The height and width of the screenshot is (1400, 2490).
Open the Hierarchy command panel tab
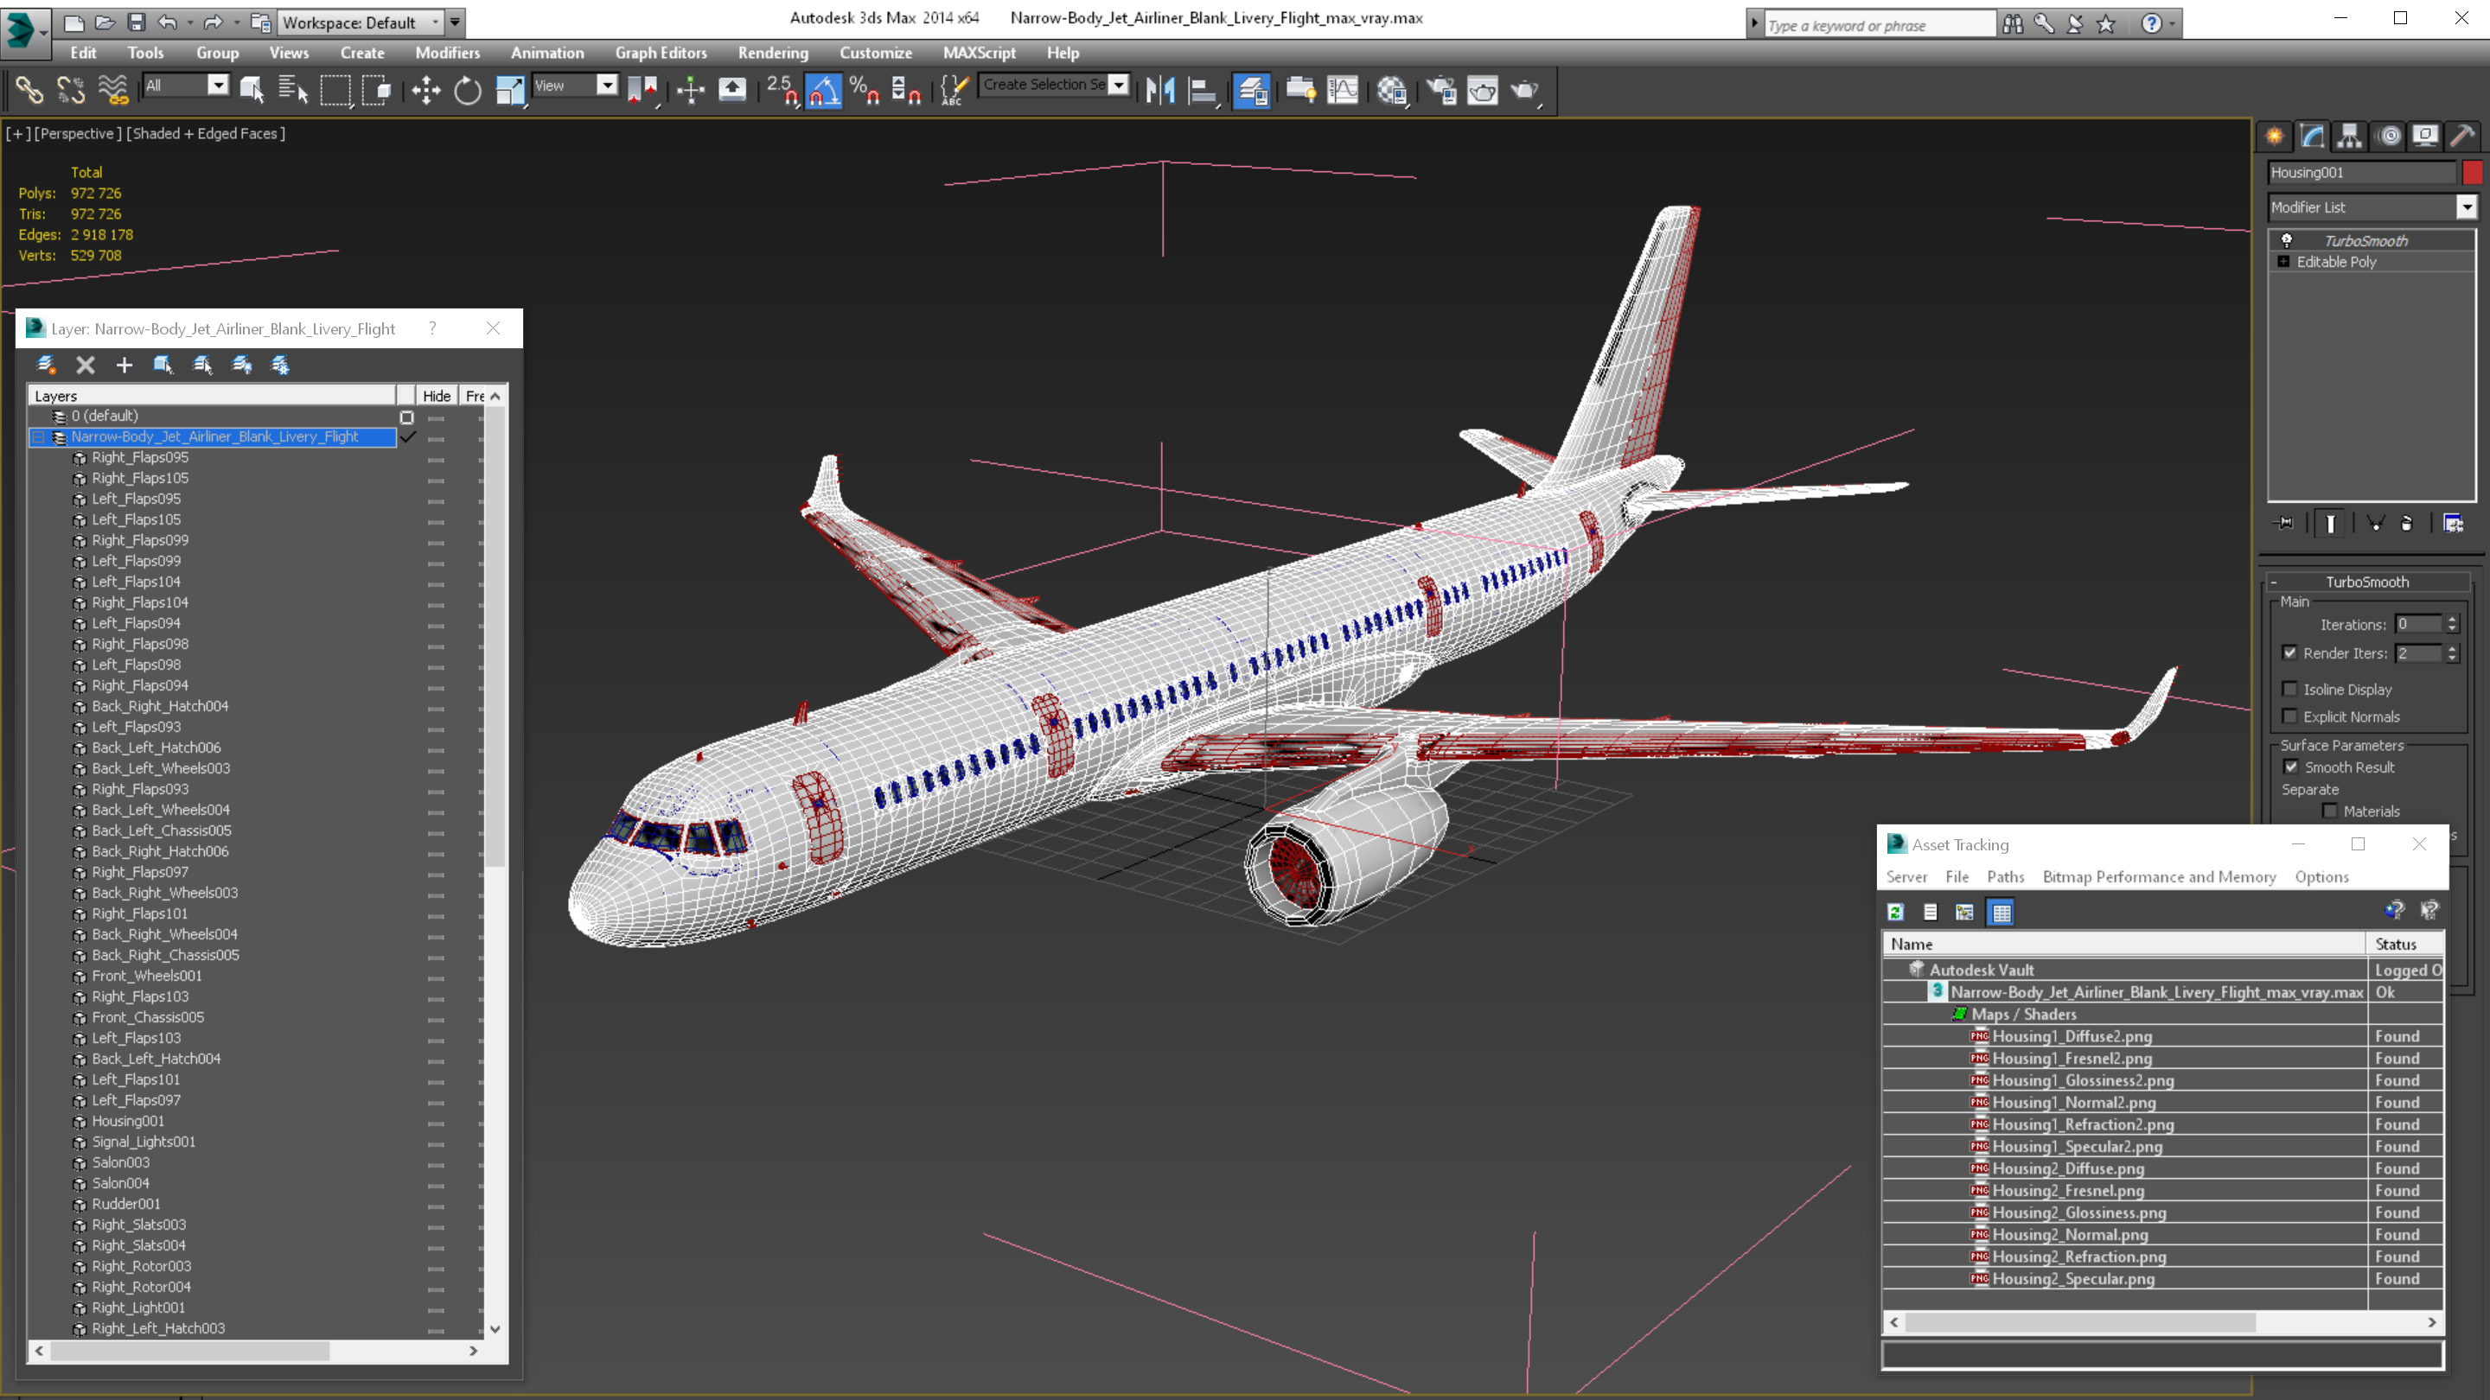[x=2349, y=137]
